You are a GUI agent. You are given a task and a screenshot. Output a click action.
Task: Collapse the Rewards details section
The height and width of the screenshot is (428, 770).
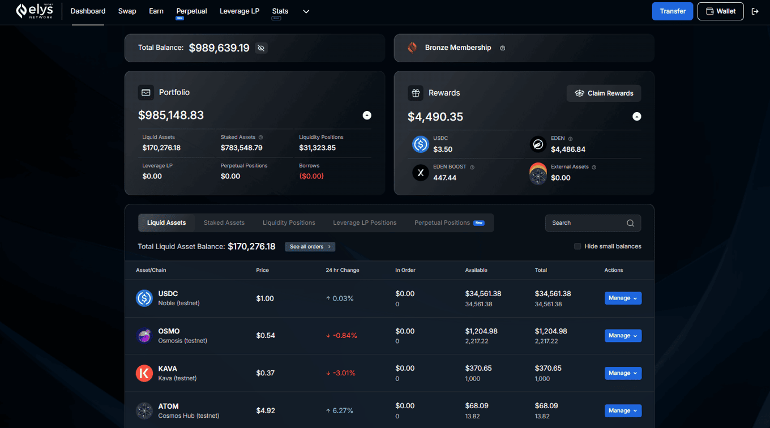point(637,117)
